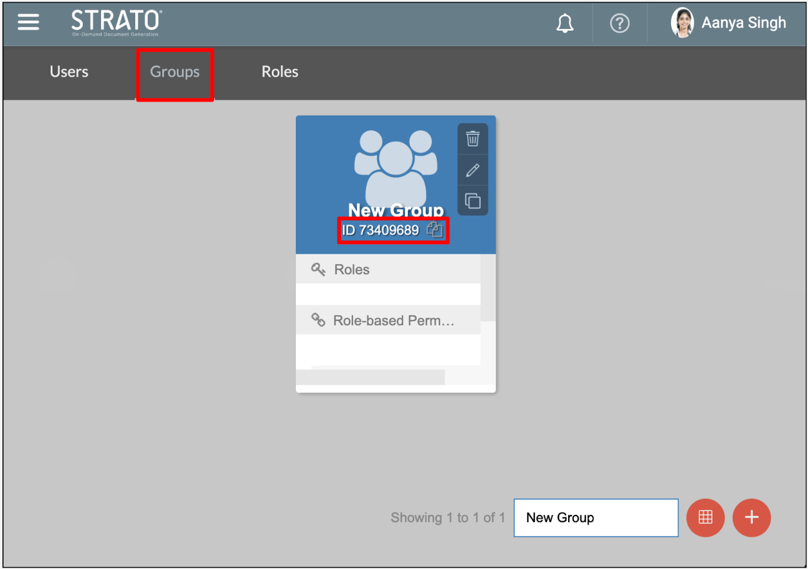Viewport: 808px width, 569px height.
Task: Click the link icon beside Role-based Permissions
Action: [318, 320]
